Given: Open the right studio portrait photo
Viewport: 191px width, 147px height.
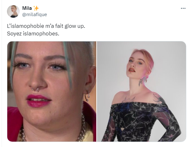Looking at the screenshot, I should pos(141,91).
